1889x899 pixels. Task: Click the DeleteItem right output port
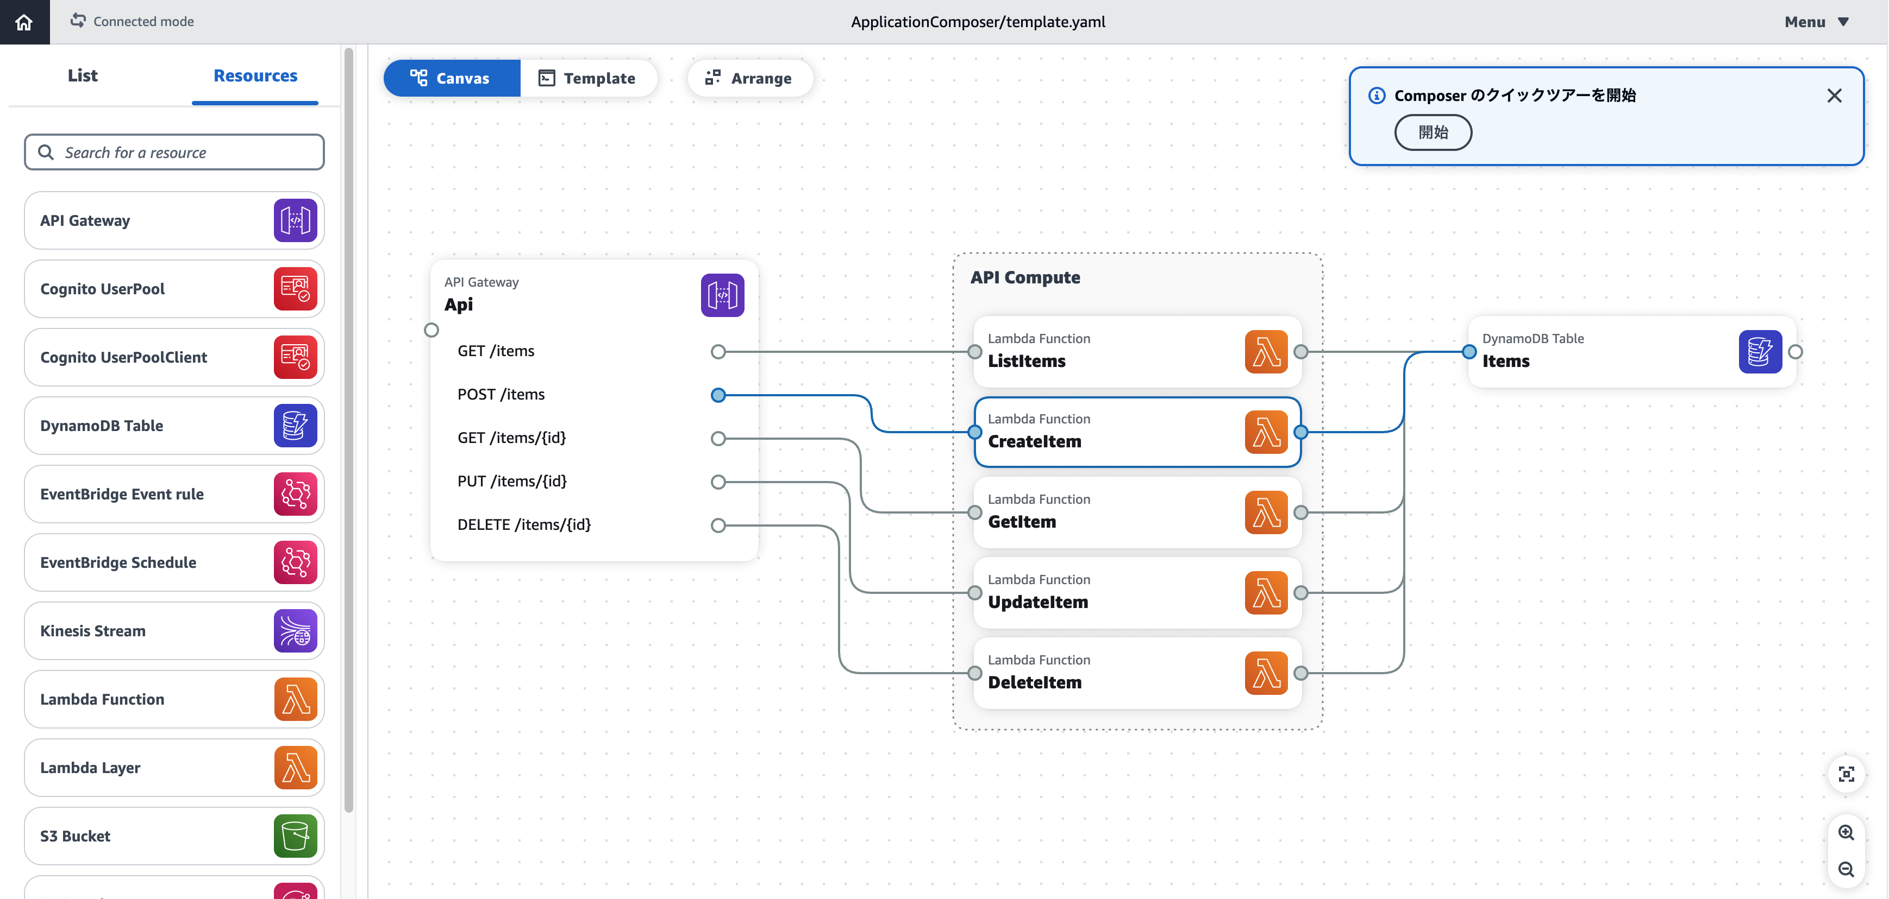pos(1301,673)
